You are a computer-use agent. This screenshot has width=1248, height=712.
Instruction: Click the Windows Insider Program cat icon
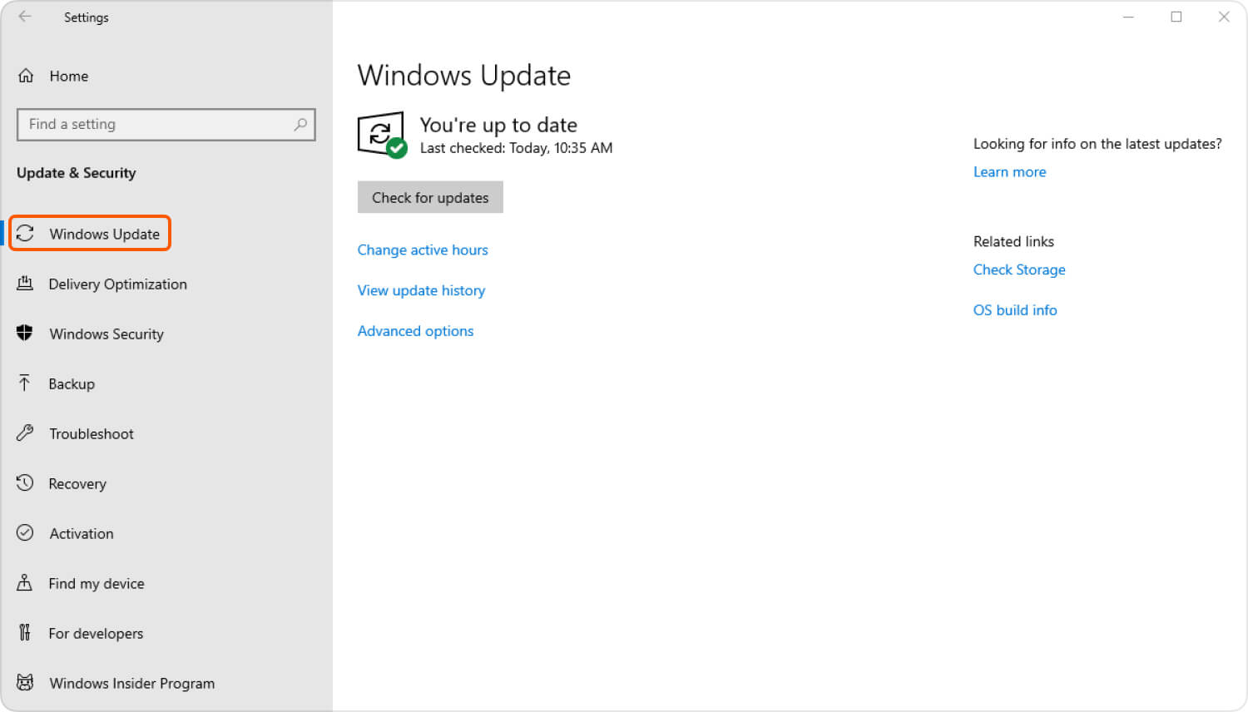point(25,683)
